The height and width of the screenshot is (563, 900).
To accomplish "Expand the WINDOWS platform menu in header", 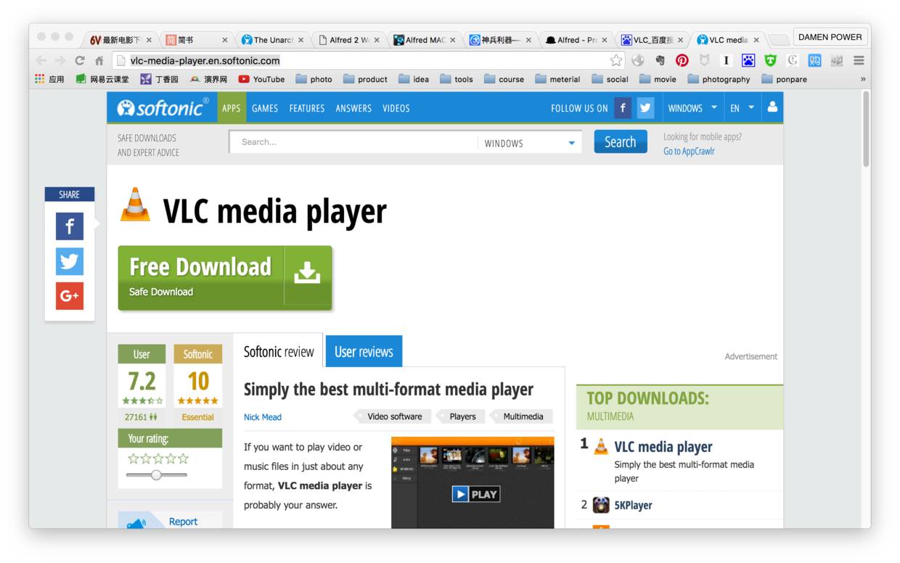I will click(692, 108).
